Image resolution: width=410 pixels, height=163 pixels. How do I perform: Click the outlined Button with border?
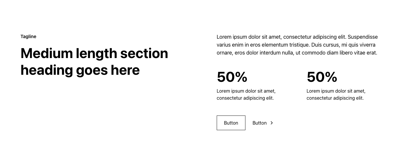pos(231,123)
